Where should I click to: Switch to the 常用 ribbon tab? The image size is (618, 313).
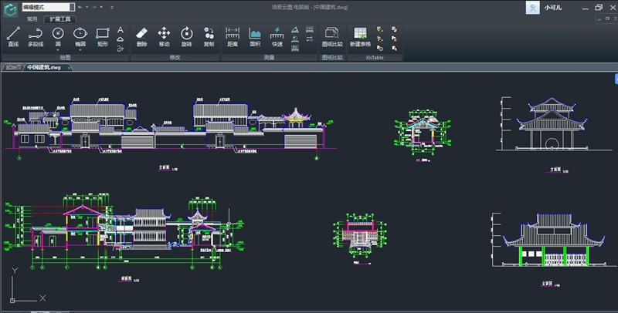(32, 19)
